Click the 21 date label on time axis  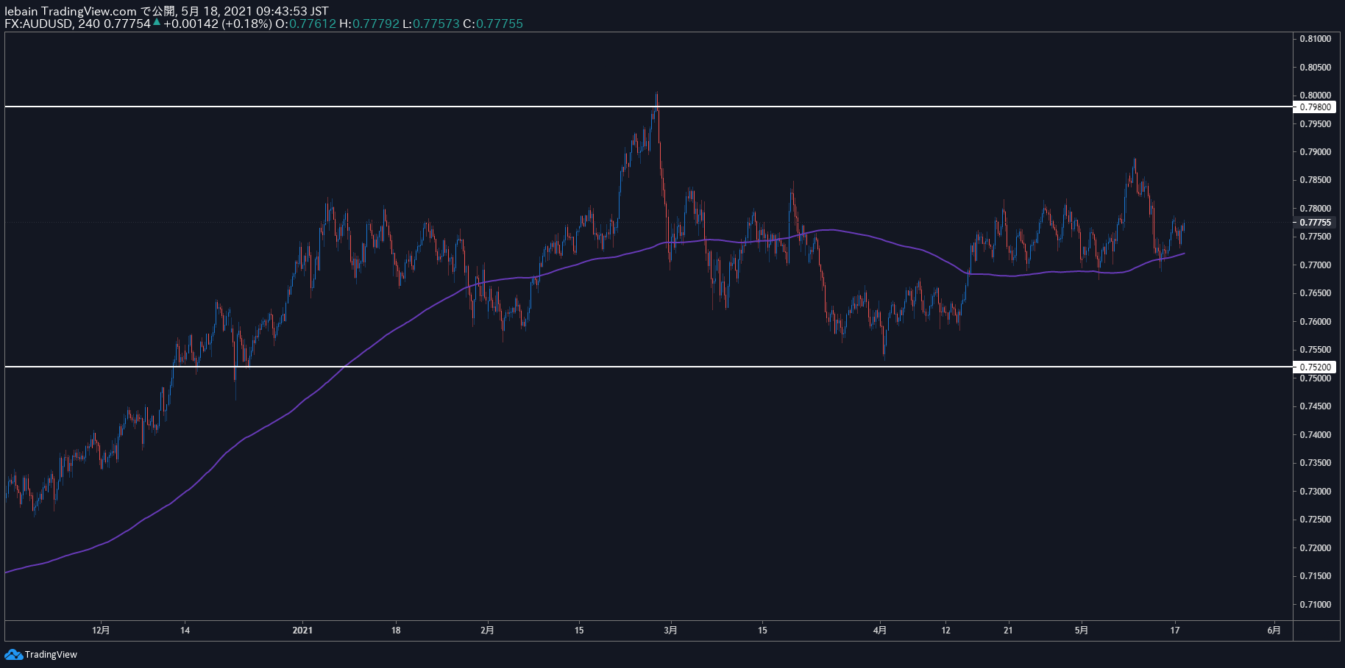tap(1008, 630)
